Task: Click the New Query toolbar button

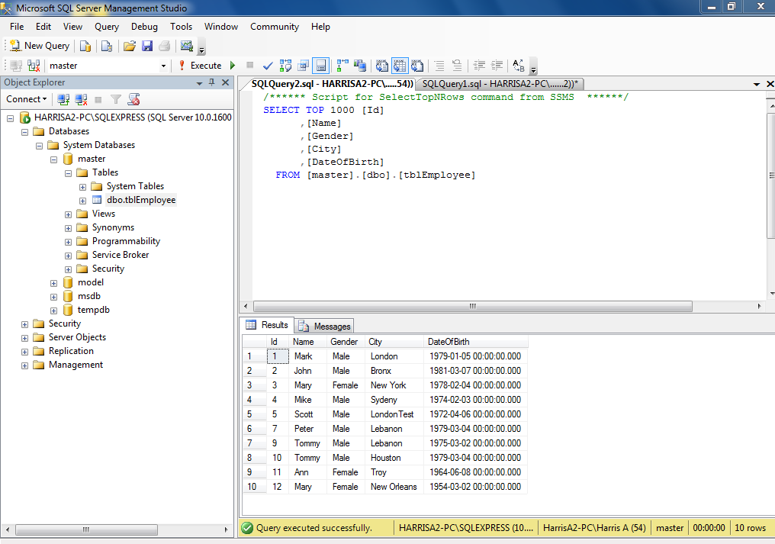Action: [x=40, y=46]
